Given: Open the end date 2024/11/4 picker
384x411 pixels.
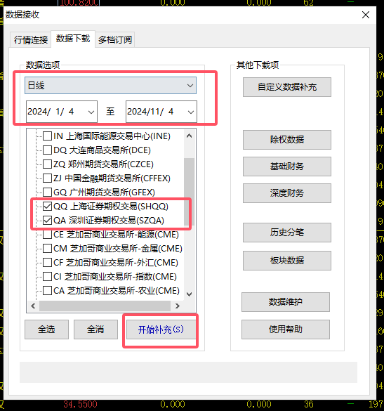Looking at the screenshot, I should tap(191, 112).
